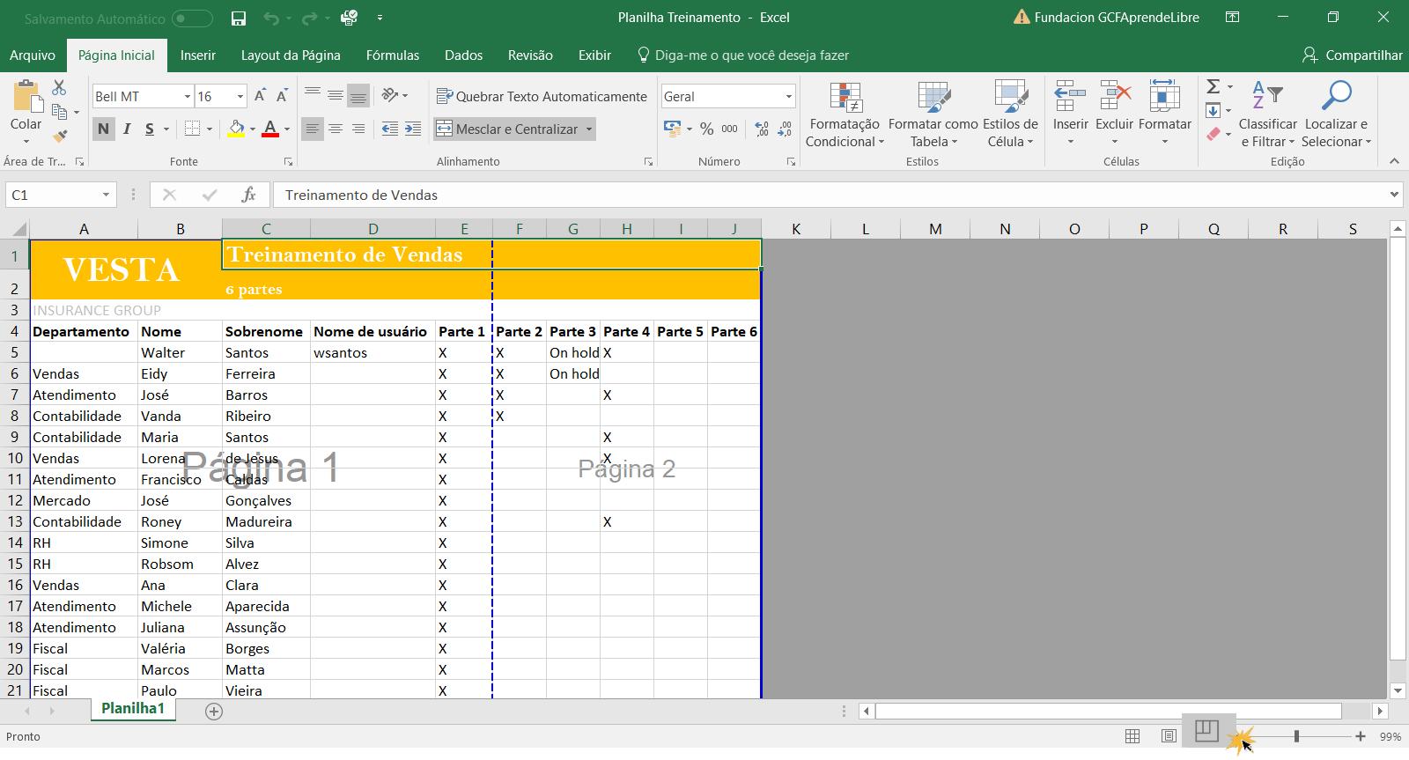1409x760 pixels.
Task: Click Formatar button in Células group
Action: coord(1164,115)
